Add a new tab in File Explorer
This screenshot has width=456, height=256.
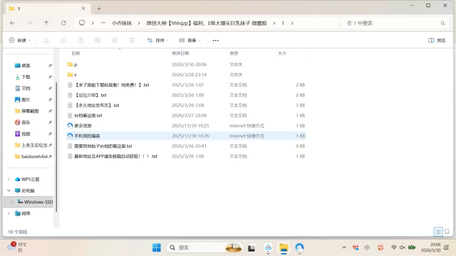click(99, 9)
